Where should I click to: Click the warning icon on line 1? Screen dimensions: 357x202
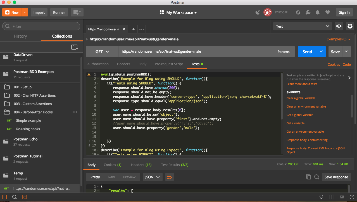click(x=89, y=74)
